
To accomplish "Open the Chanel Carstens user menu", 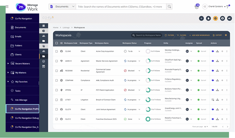I will [214, 6].
